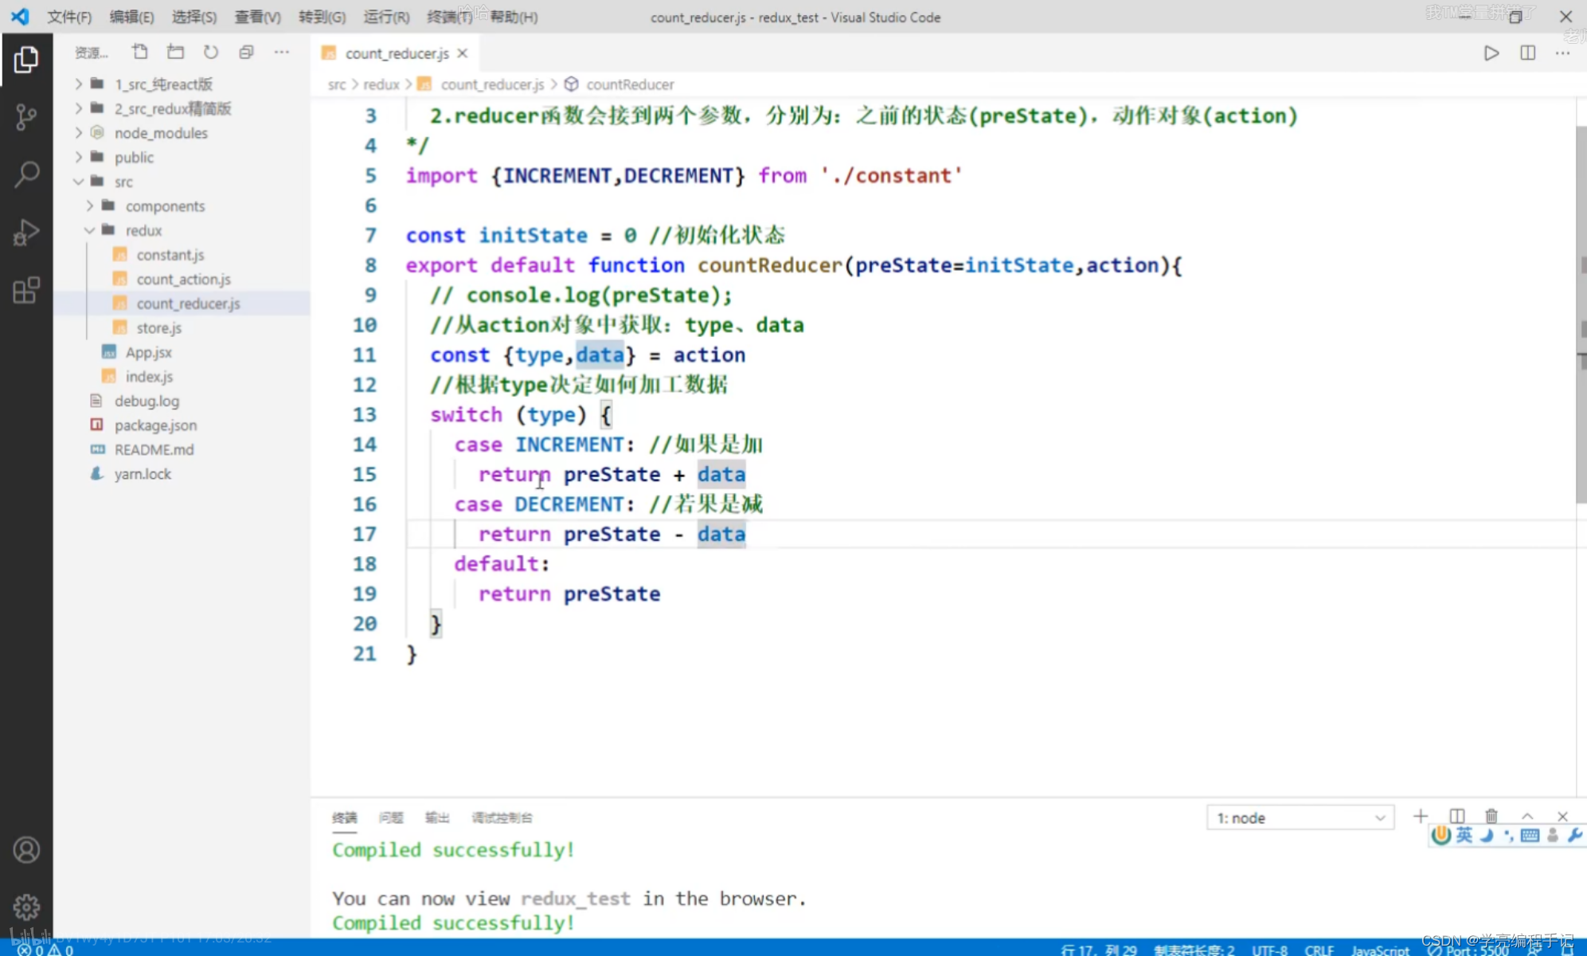
Task: Open store.js in the file tree
Action: pyautogui.click(x=182, y=327)
